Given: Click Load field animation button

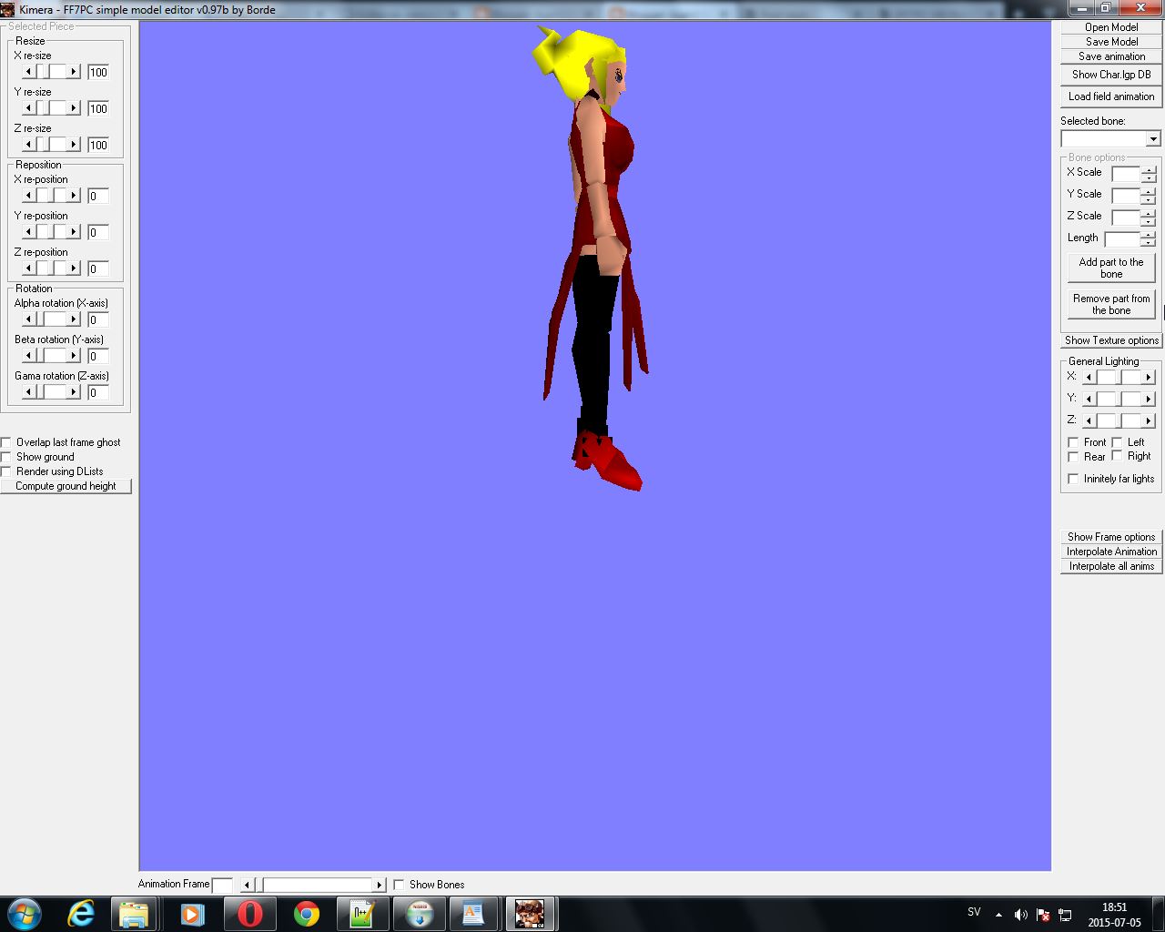Looking at the screenshot, I should (1111, 96).
